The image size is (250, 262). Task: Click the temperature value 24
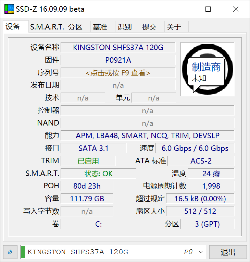[x=211, y=174]
